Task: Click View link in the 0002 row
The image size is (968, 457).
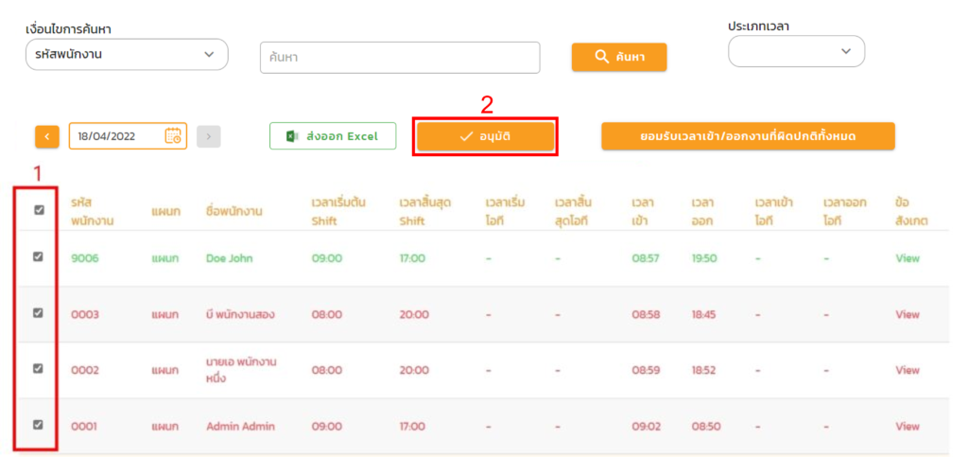Action: 907,371
